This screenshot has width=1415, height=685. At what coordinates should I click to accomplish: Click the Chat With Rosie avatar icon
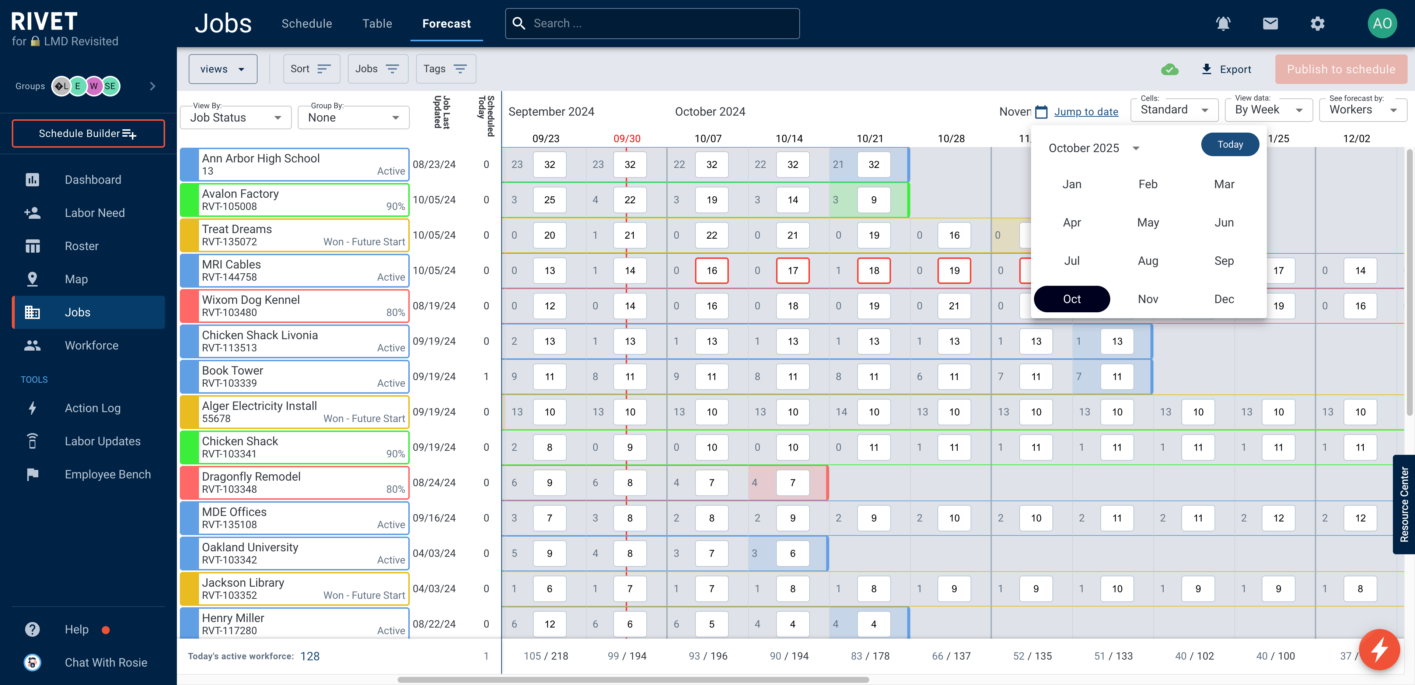32,663
